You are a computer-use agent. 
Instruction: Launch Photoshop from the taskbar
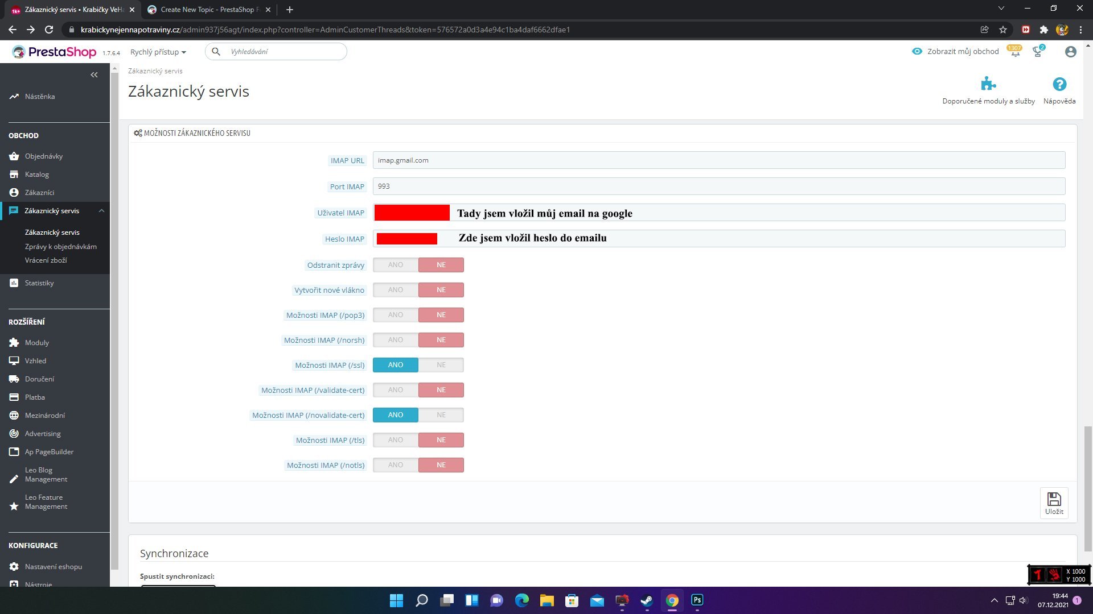(697, 600)
